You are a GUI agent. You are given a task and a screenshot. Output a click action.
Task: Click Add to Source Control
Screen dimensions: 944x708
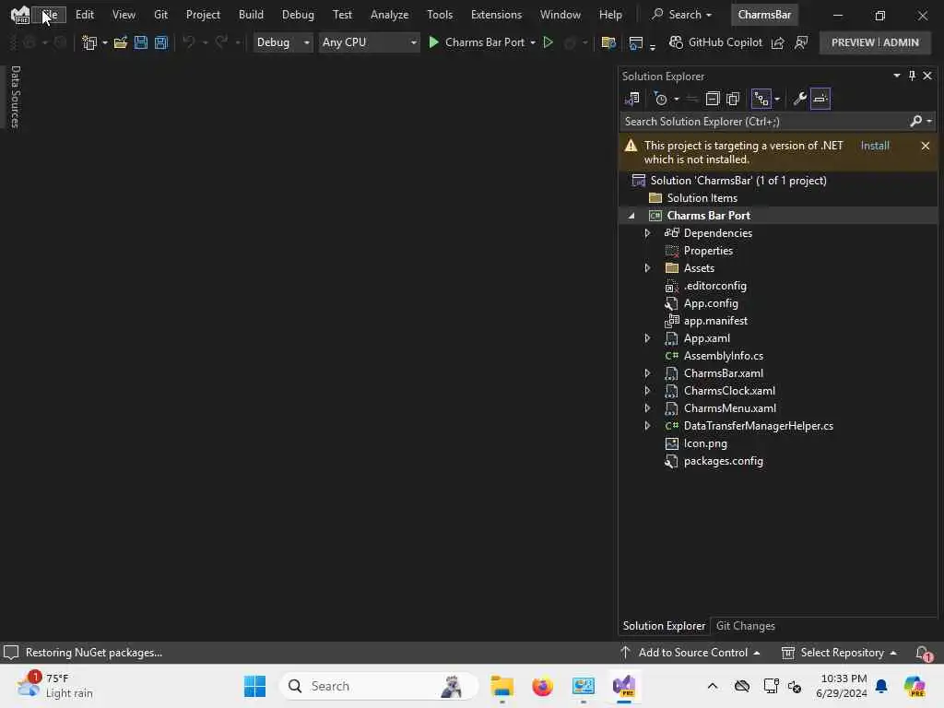pos(690,653)
